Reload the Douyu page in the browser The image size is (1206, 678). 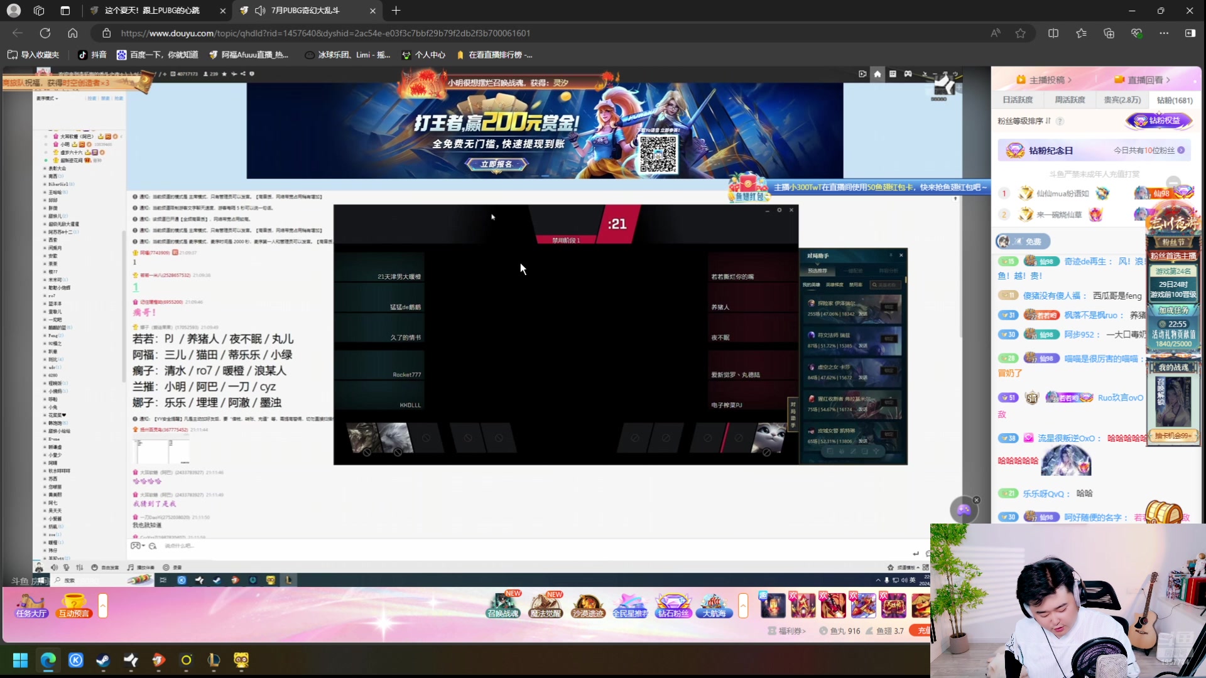[45, 33]
